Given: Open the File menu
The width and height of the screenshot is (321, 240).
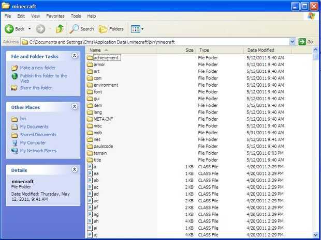Looking at the screenshot, I should pos(8,16).
